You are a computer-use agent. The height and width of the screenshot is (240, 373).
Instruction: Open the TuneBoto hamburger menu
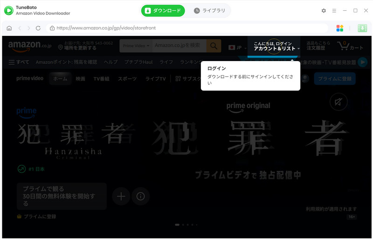334,11
